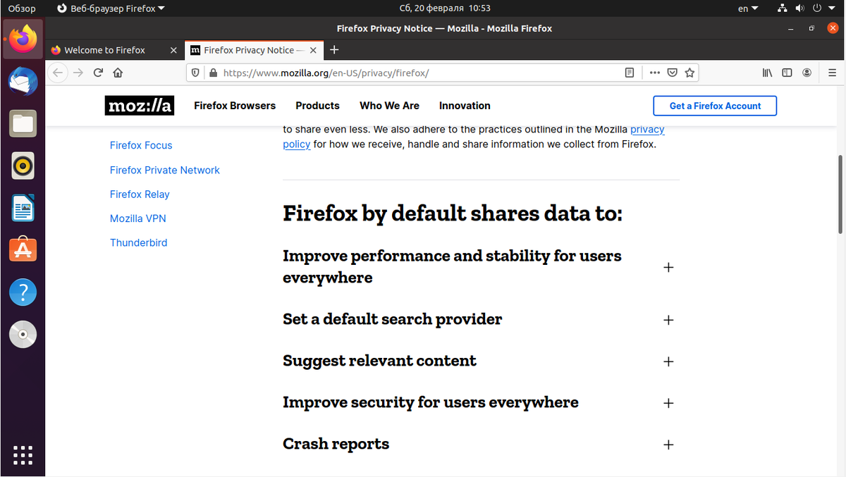Open Rhythmbox music player from dock
This screenshot has height=477, width=846.
pyautogui.click(x=23, y=166)
